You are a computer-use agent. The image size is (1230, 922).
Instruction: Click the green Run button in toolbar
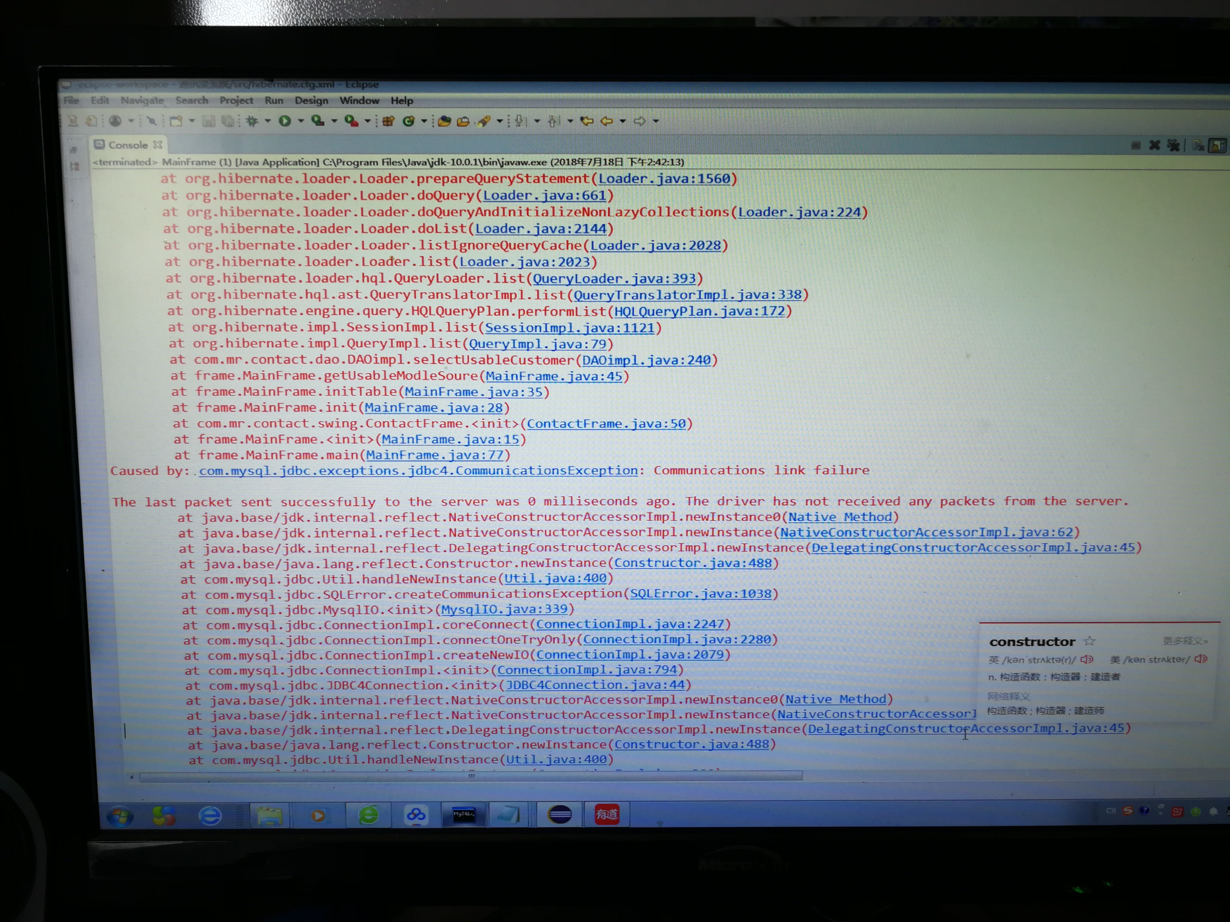point(285,121)
